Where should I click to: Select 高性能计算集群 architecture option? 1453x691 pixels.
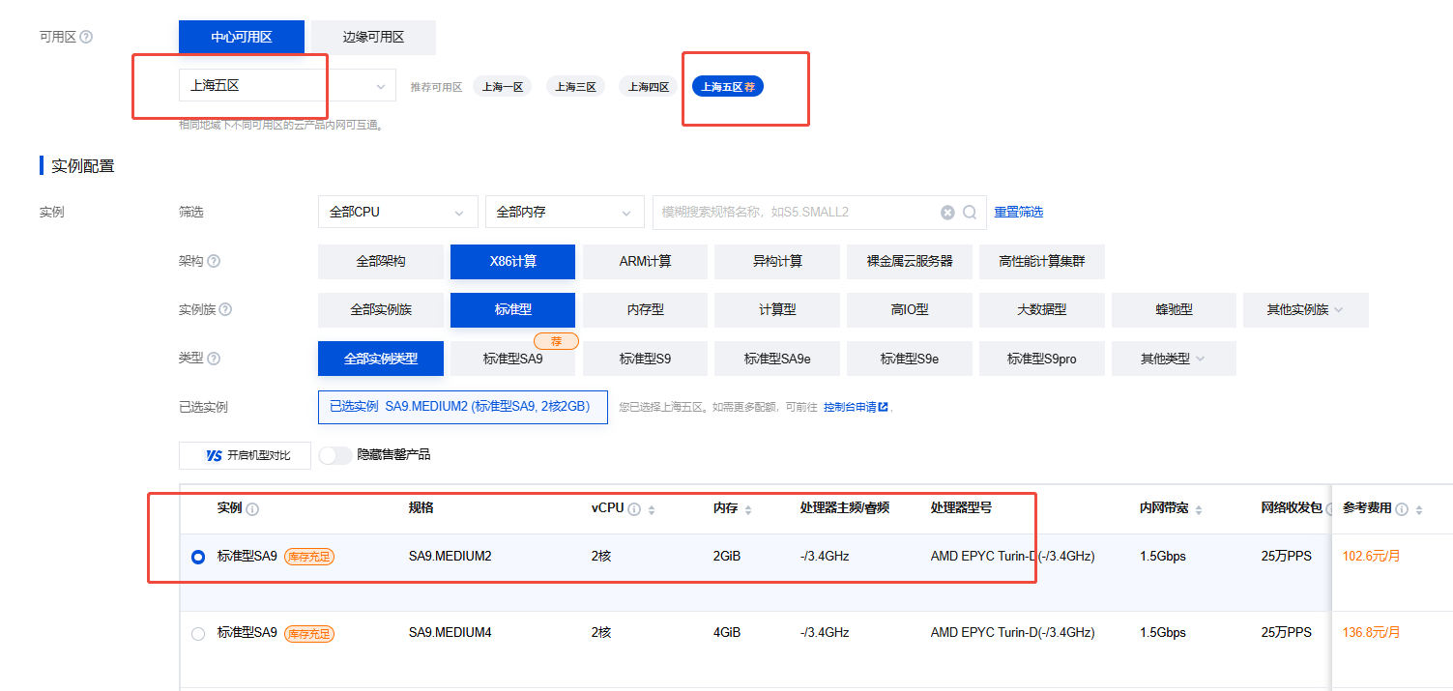(1041, 262)
